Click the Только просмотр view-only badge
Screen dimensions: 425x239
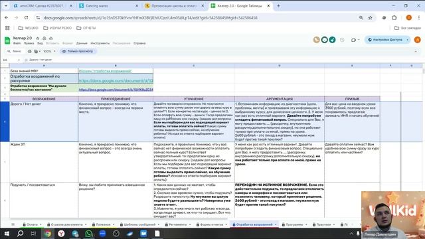point(78,51)
